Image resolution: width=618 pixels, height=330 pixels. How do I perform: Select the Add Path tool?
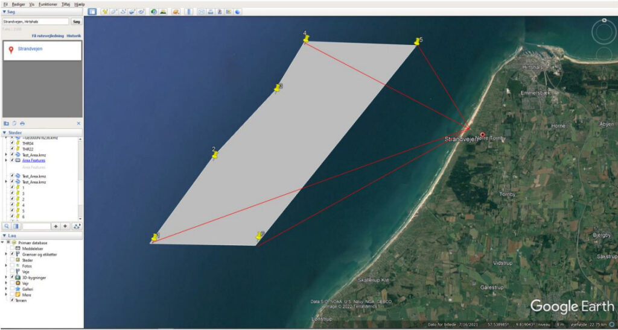[x=123, y=11]
